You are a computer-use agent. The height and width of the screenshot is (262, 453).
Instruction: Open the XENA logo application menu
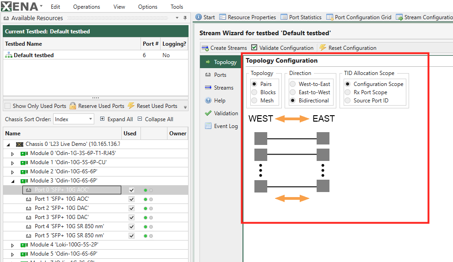click(x=22, y=6)
